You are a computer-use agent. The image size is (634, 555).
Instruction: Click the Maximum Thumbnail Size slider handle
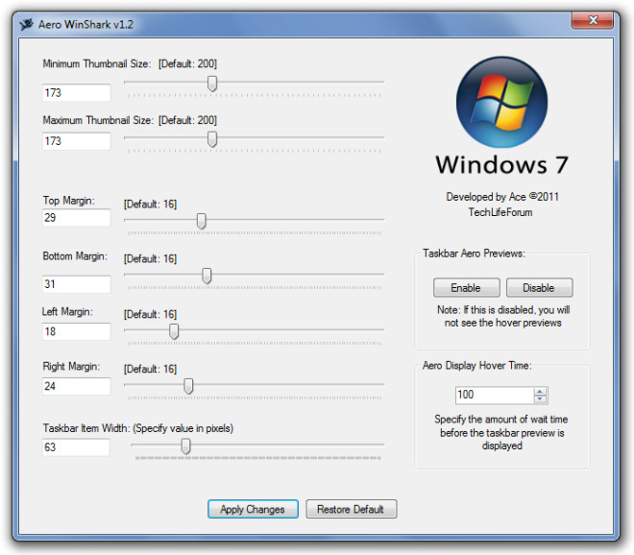[x=212, y=139]
